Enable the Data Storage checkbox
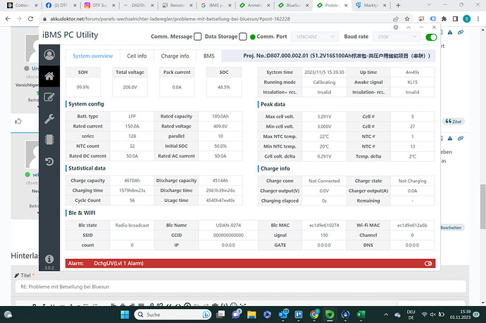This screenshot has height=323, width=486. click(x=243, y=37)
